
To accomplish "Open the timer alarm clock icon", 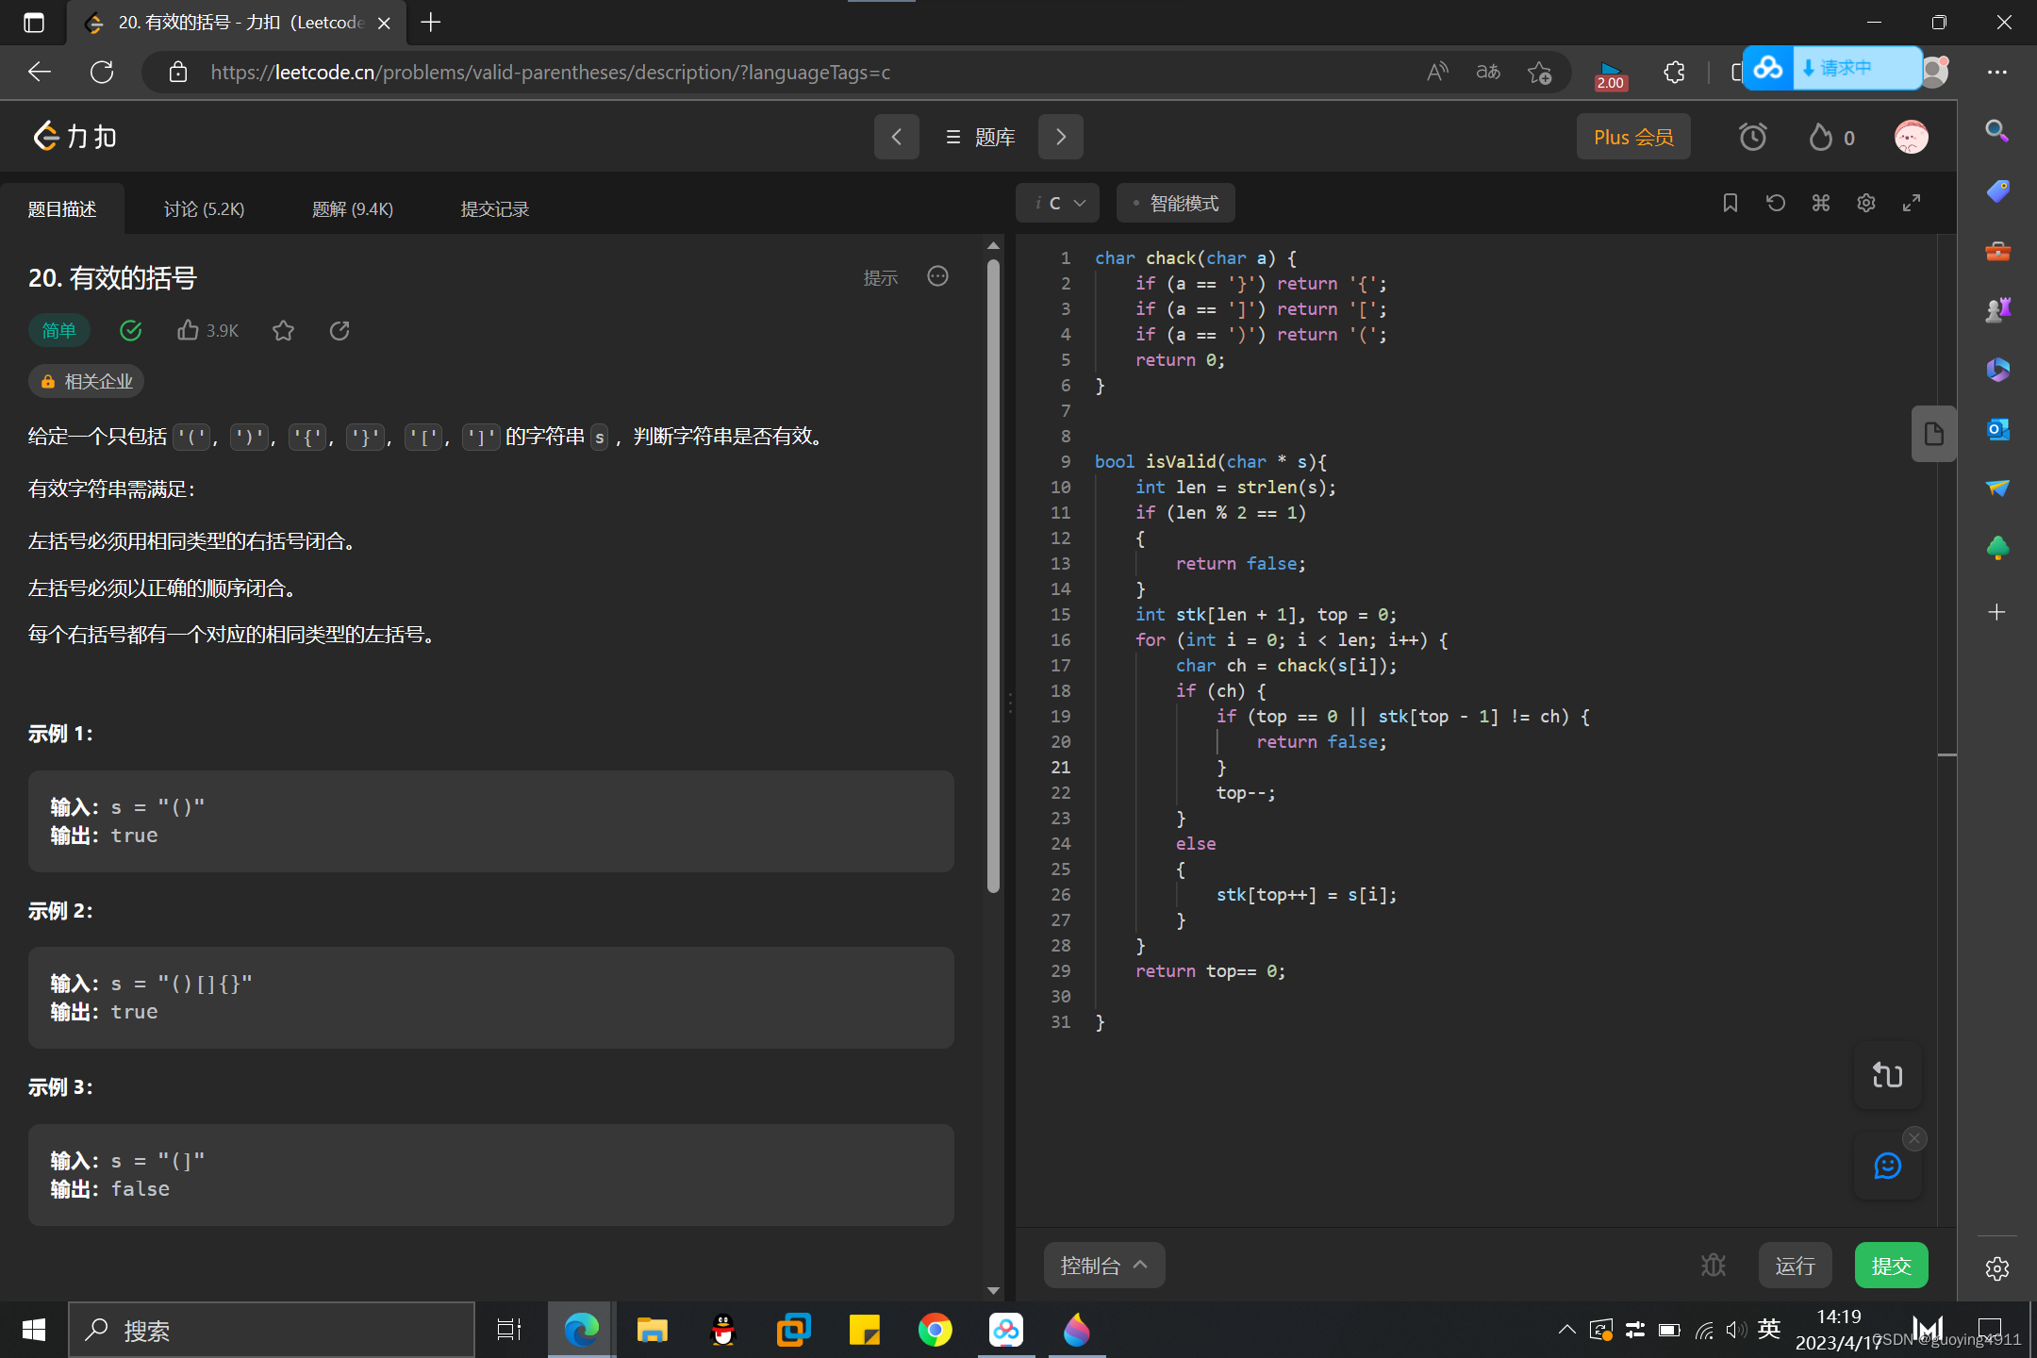I will [1752, 138].
